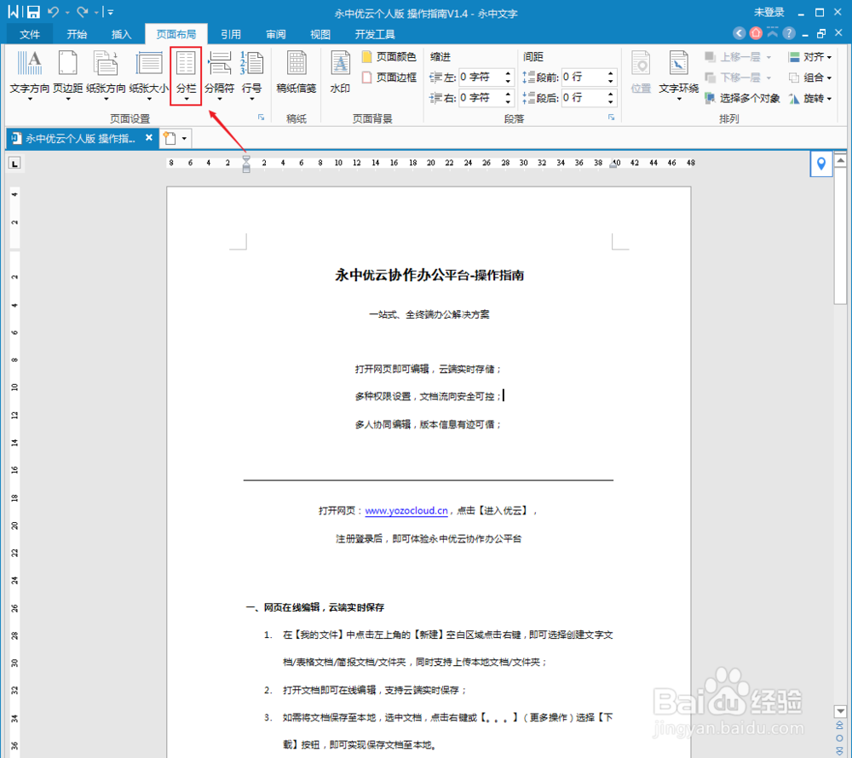Click previous page double-arrow icon
Screen dimensions: 852x758
tap(840, 726)
